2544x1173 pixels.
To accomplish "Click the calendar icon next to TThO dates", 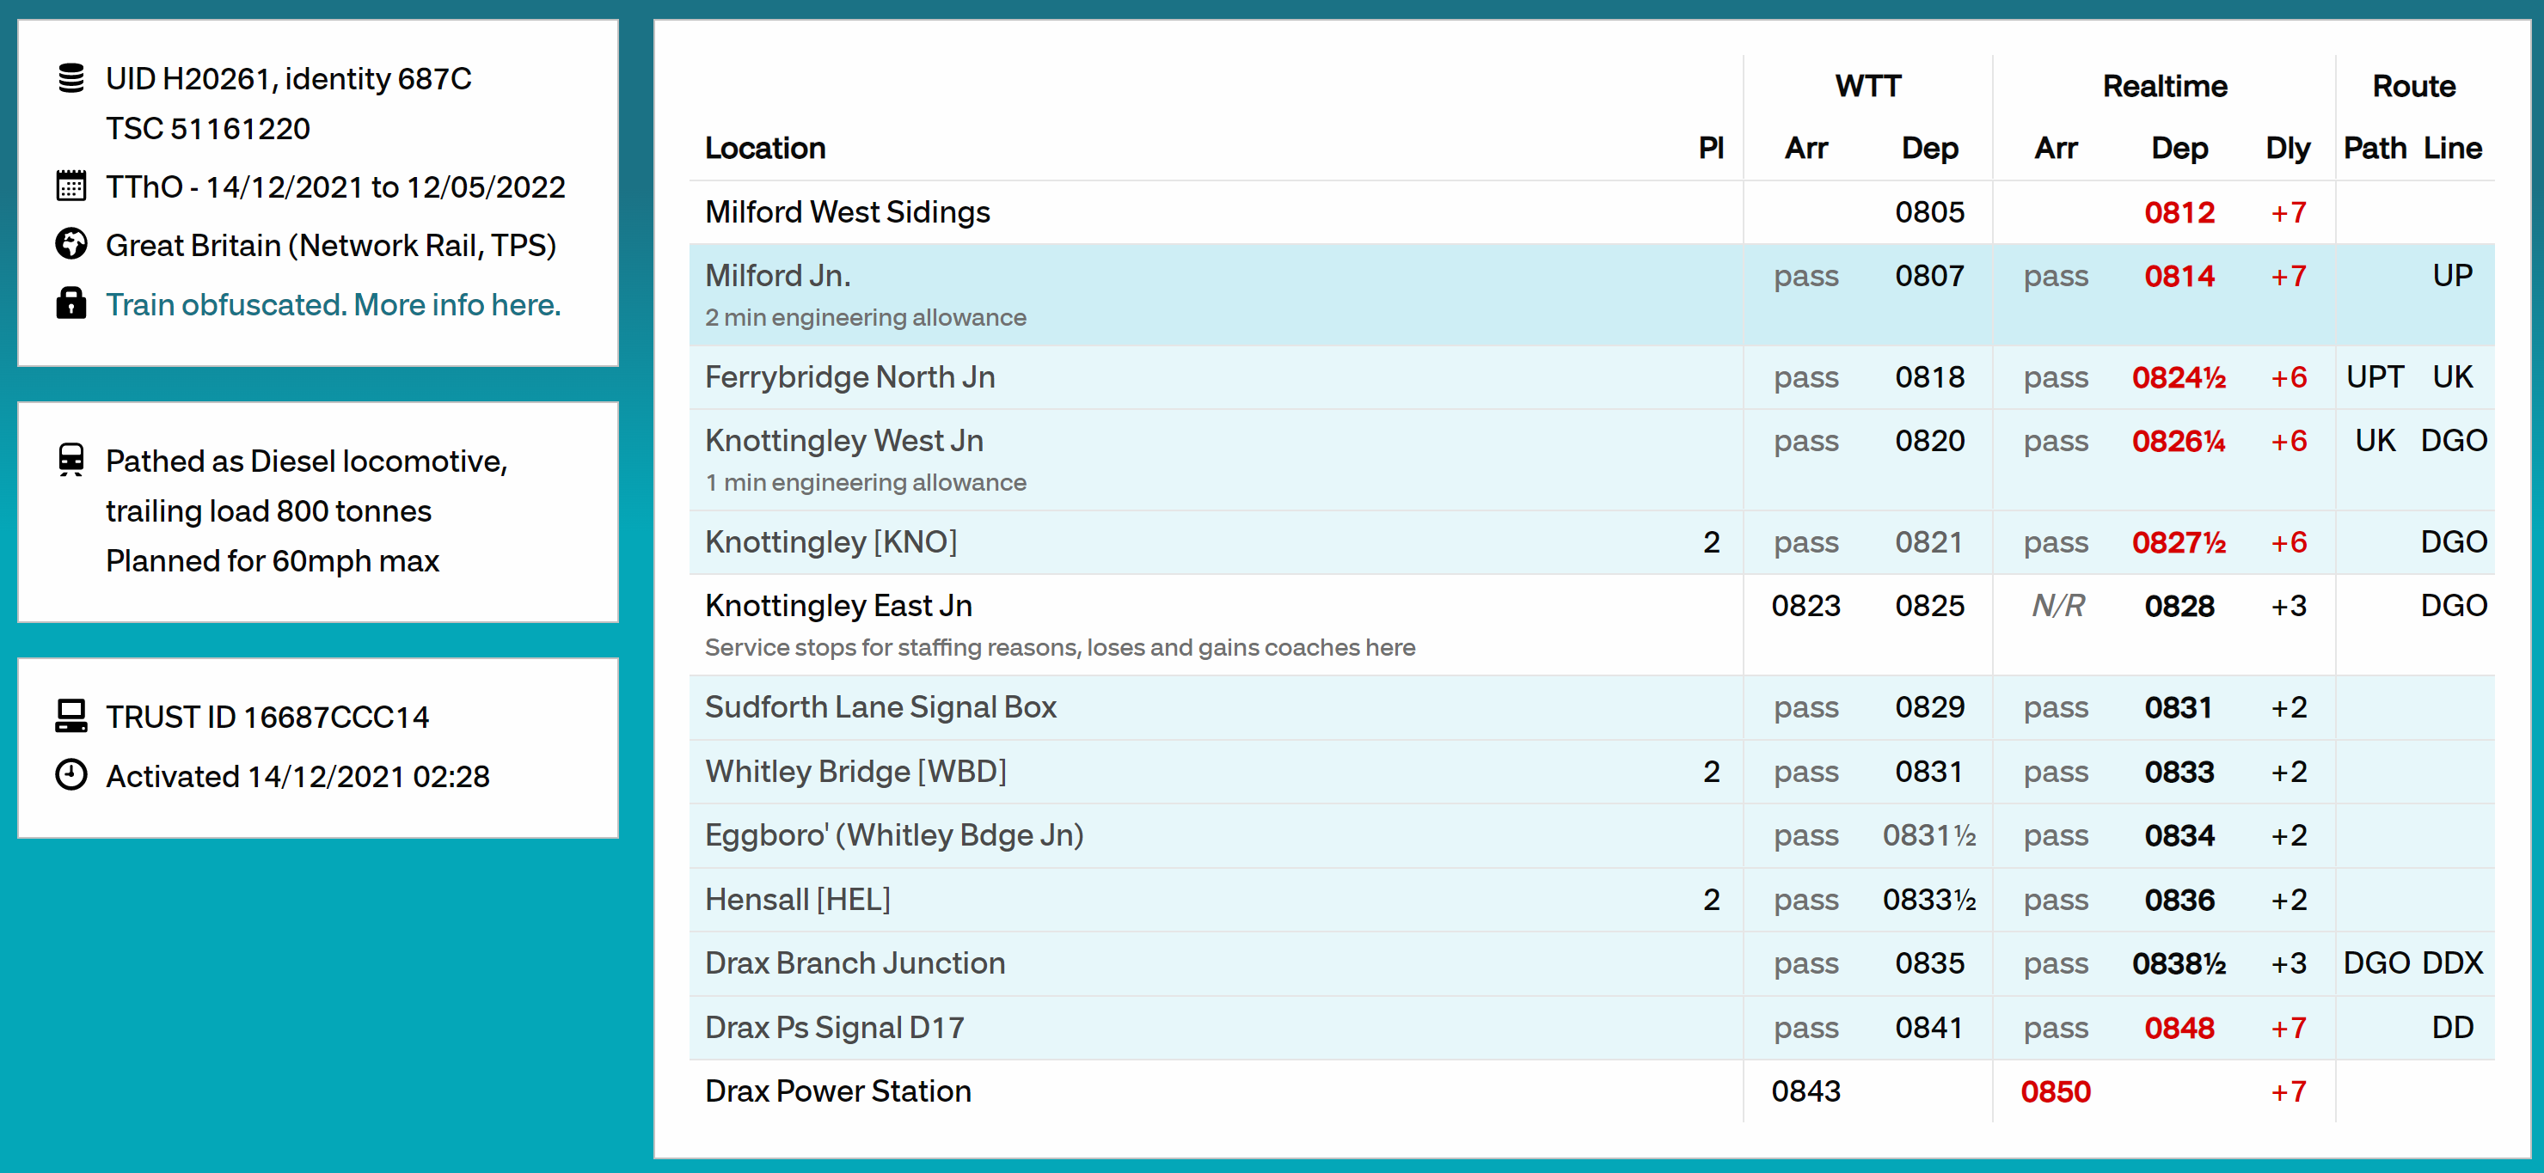I will pyautogui.click(x=70, y=186).
